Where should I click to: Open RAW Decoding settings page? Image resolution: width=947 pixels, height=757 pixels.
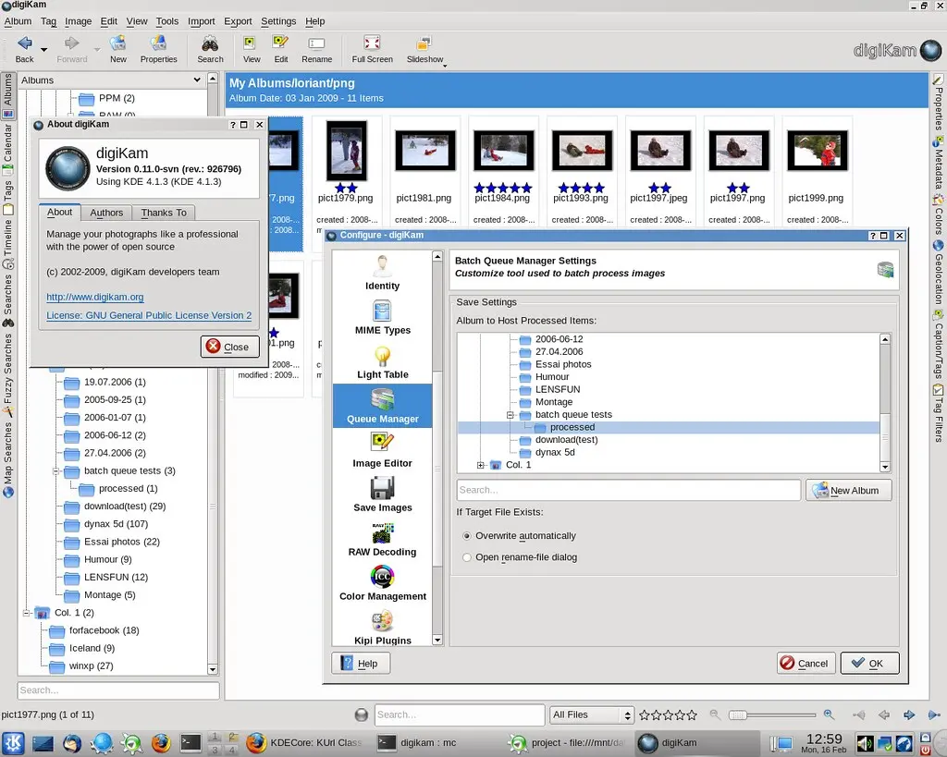pyautogui.click(x=382, y=540)
